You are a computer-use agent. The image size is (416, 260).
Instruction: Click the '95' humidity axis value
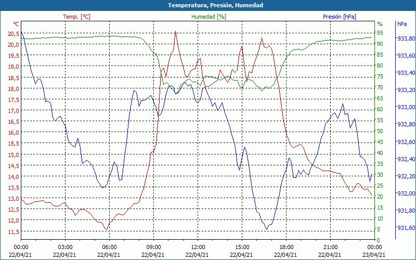(x=380, y=33)
